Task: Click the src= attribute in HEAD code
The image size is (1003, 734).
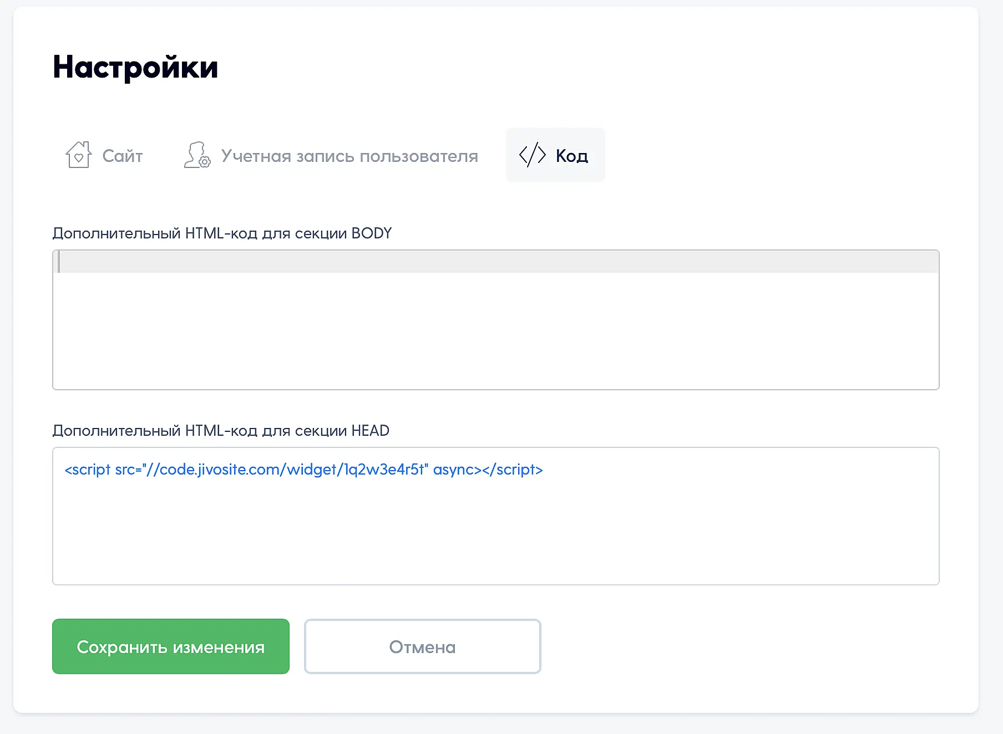Action: pos(128,470)
